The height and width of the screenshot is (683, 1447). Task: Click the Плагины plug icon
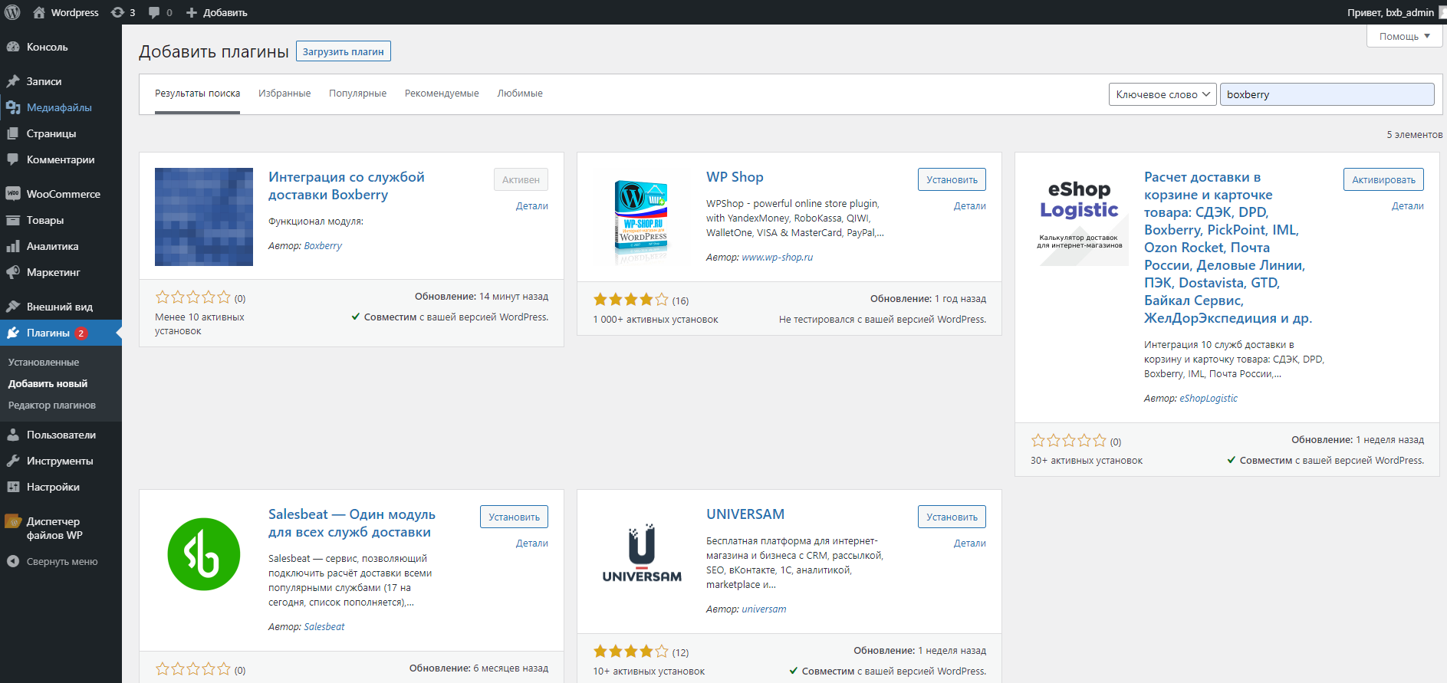click(13, 333)
